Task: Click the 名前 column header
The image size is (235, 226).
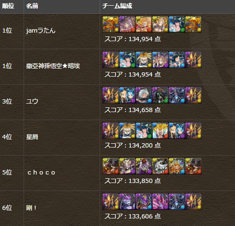Action: pos(32,6)
